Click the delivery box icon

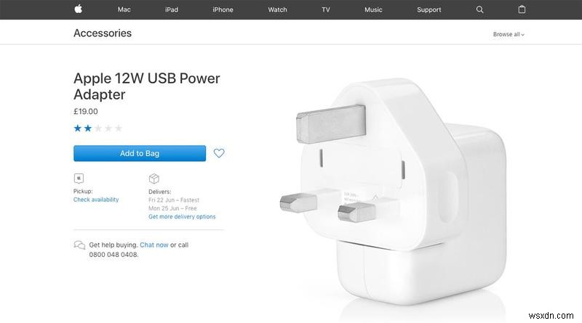tap(154, 179)
